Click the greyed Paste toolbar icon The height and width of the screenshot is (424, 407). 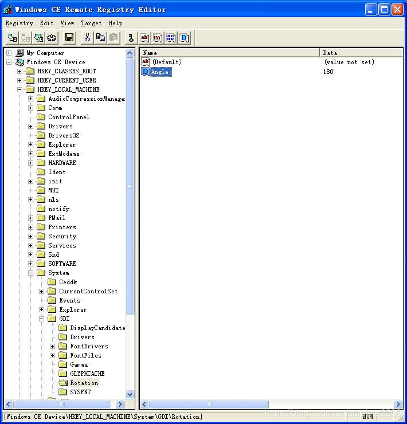[x=114, y=38]
